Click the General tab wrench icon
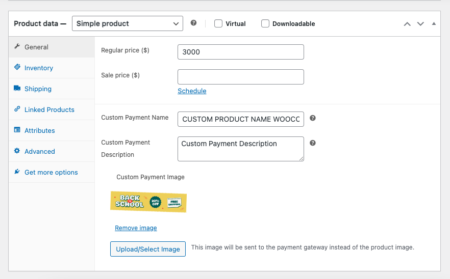 pos(17,47)
